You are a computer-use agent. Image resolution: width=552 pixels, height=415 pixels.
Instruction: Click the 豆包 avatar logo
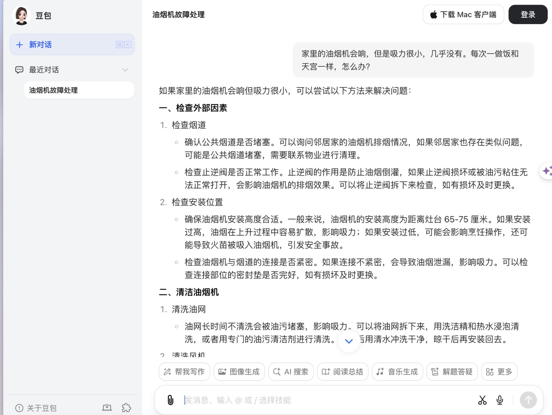point(21,15)
